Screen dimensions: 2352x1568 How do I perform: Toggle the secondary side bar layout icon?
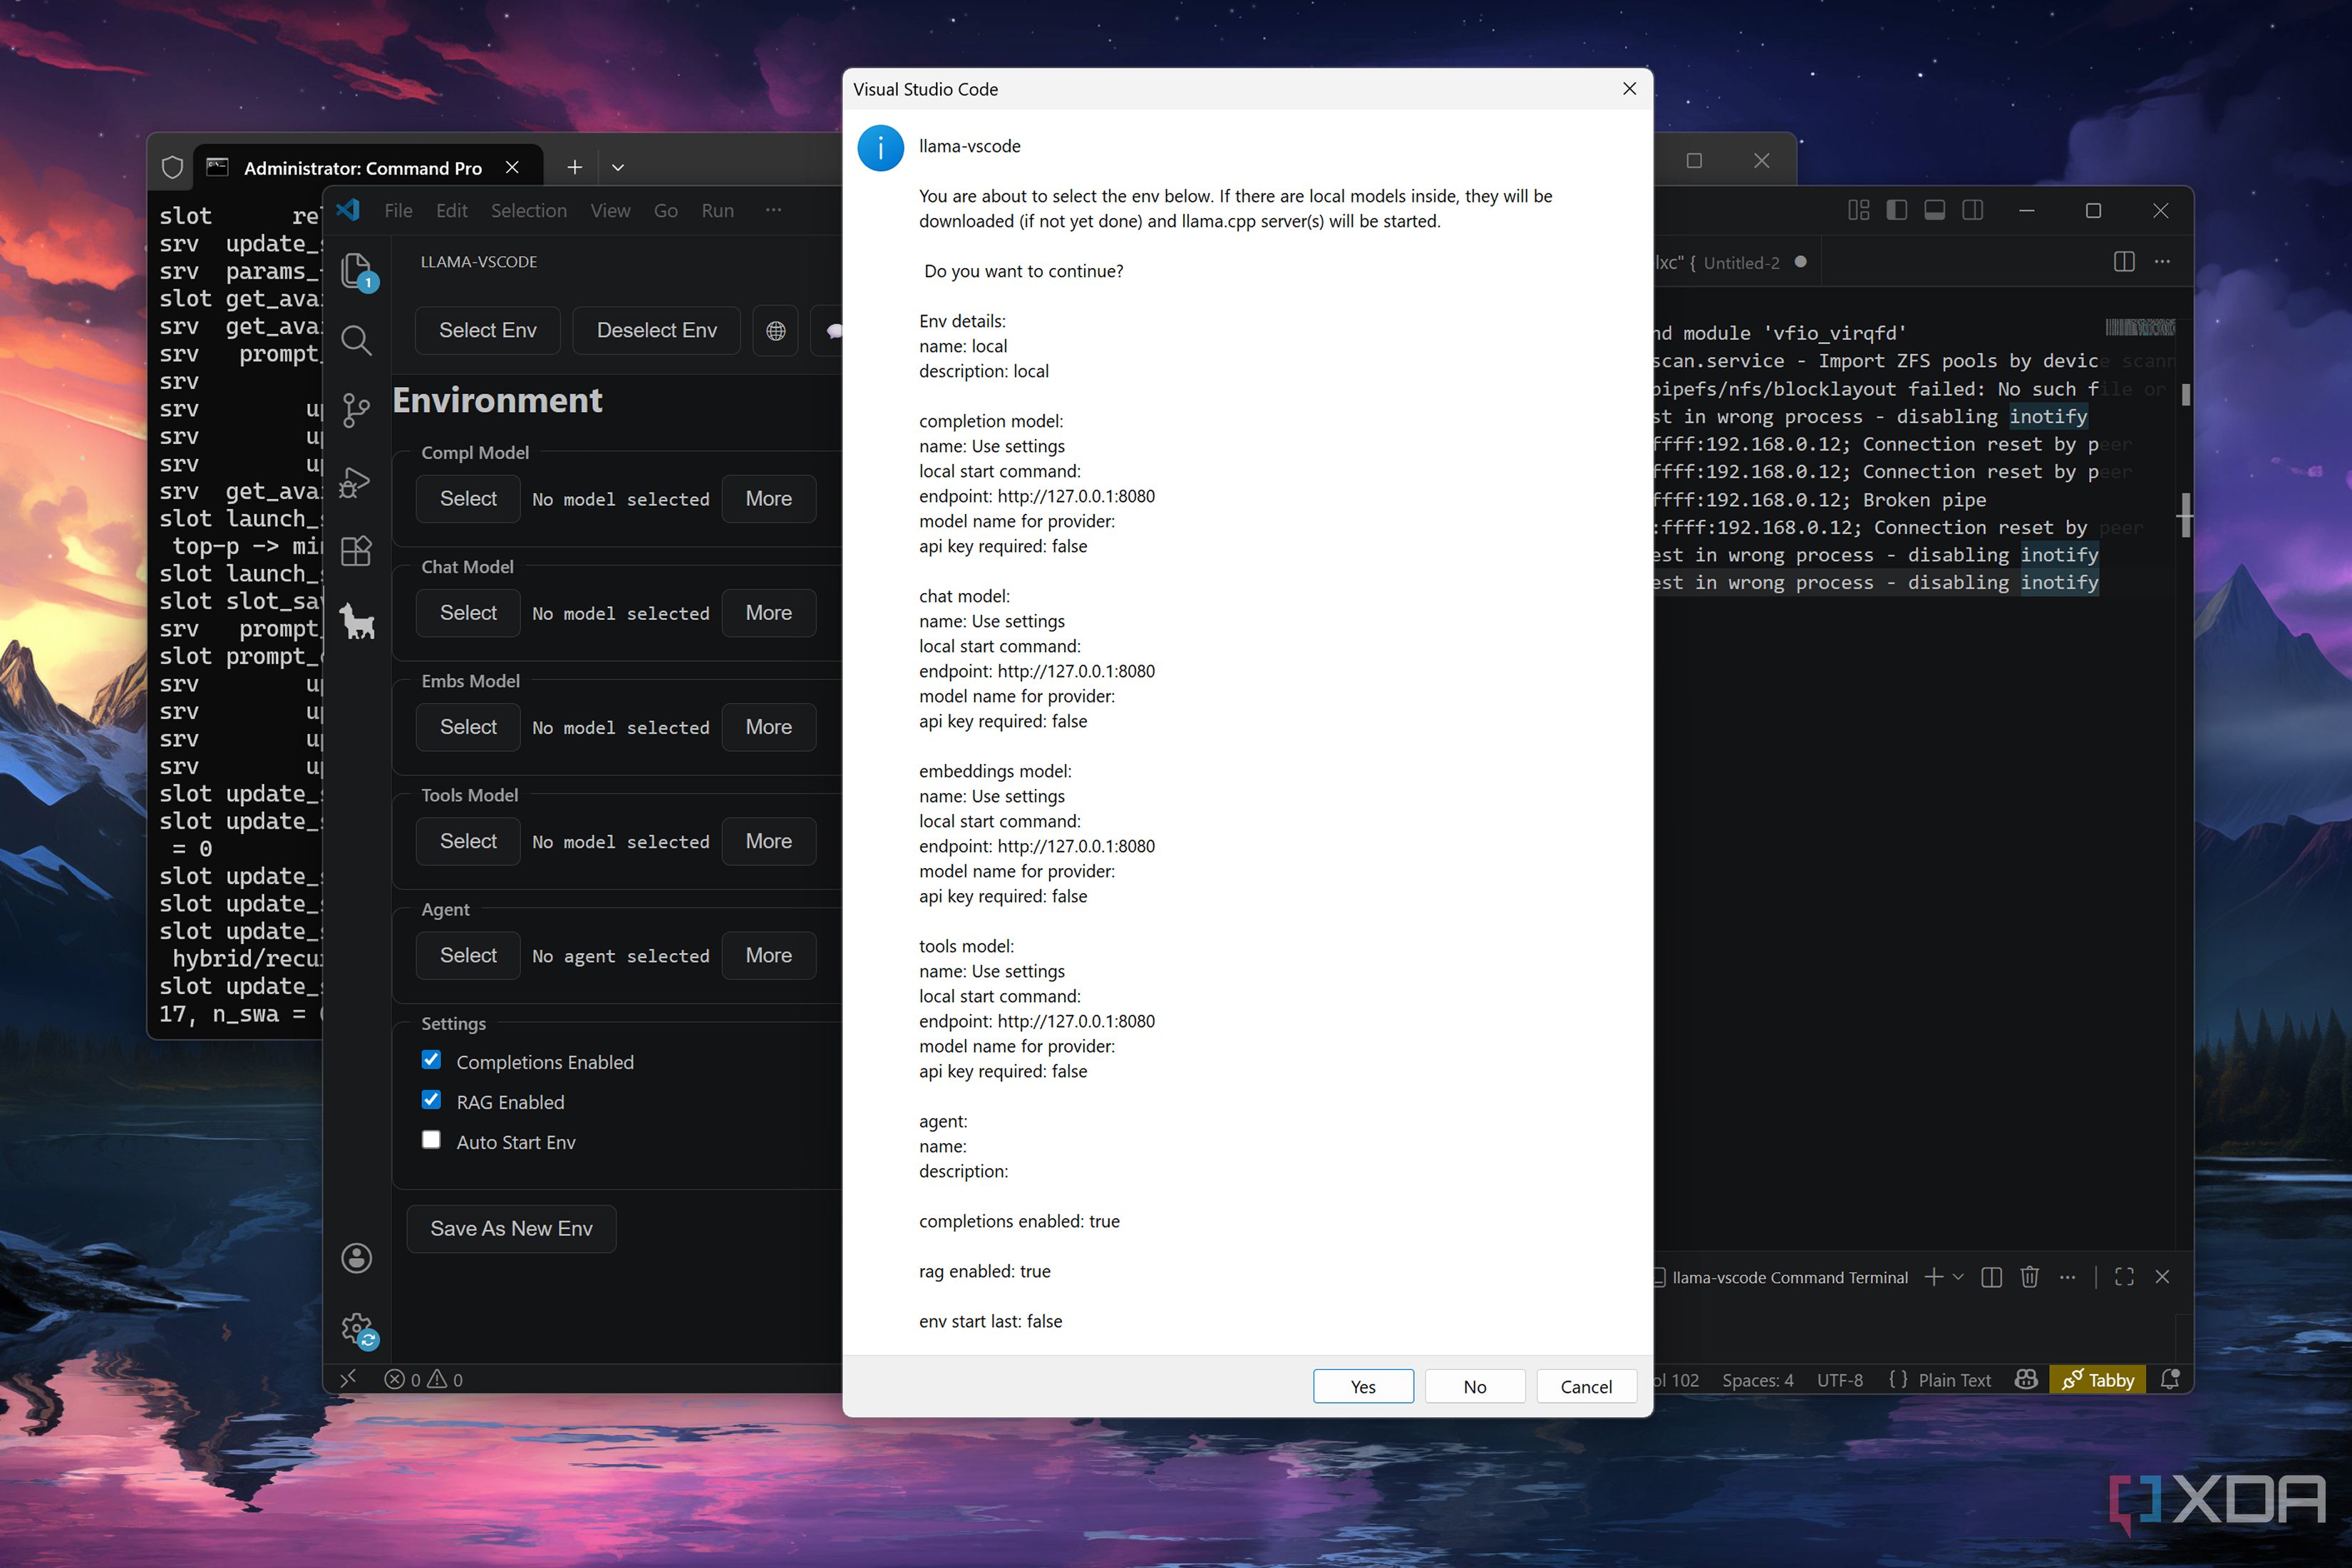tap(1972, 210)
